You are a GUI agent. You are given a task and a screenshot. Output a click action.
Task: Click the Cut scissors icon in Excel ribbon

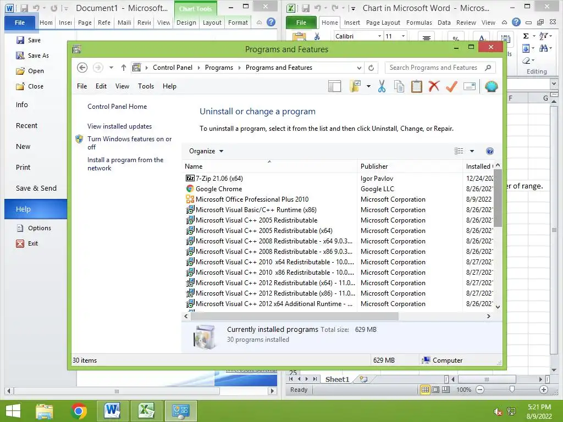point(317,36)
